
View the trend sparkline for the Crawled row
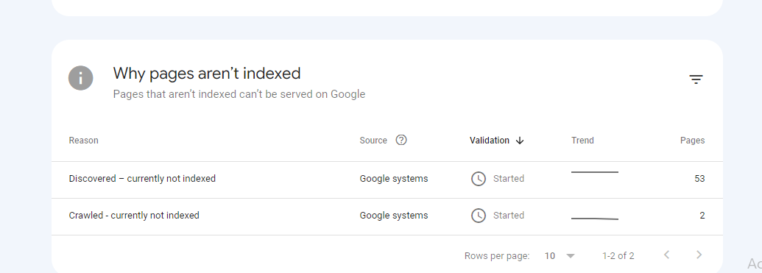595,219
